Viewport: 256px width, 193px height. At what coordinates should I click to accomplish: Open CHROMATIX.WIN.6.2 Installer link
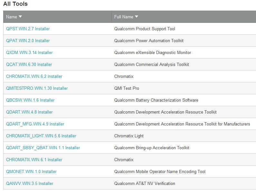click(34, 76)
